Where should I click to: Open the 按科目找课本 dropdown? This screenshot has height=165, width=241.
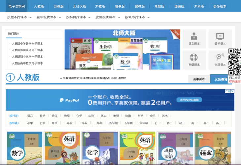[78, 17]
